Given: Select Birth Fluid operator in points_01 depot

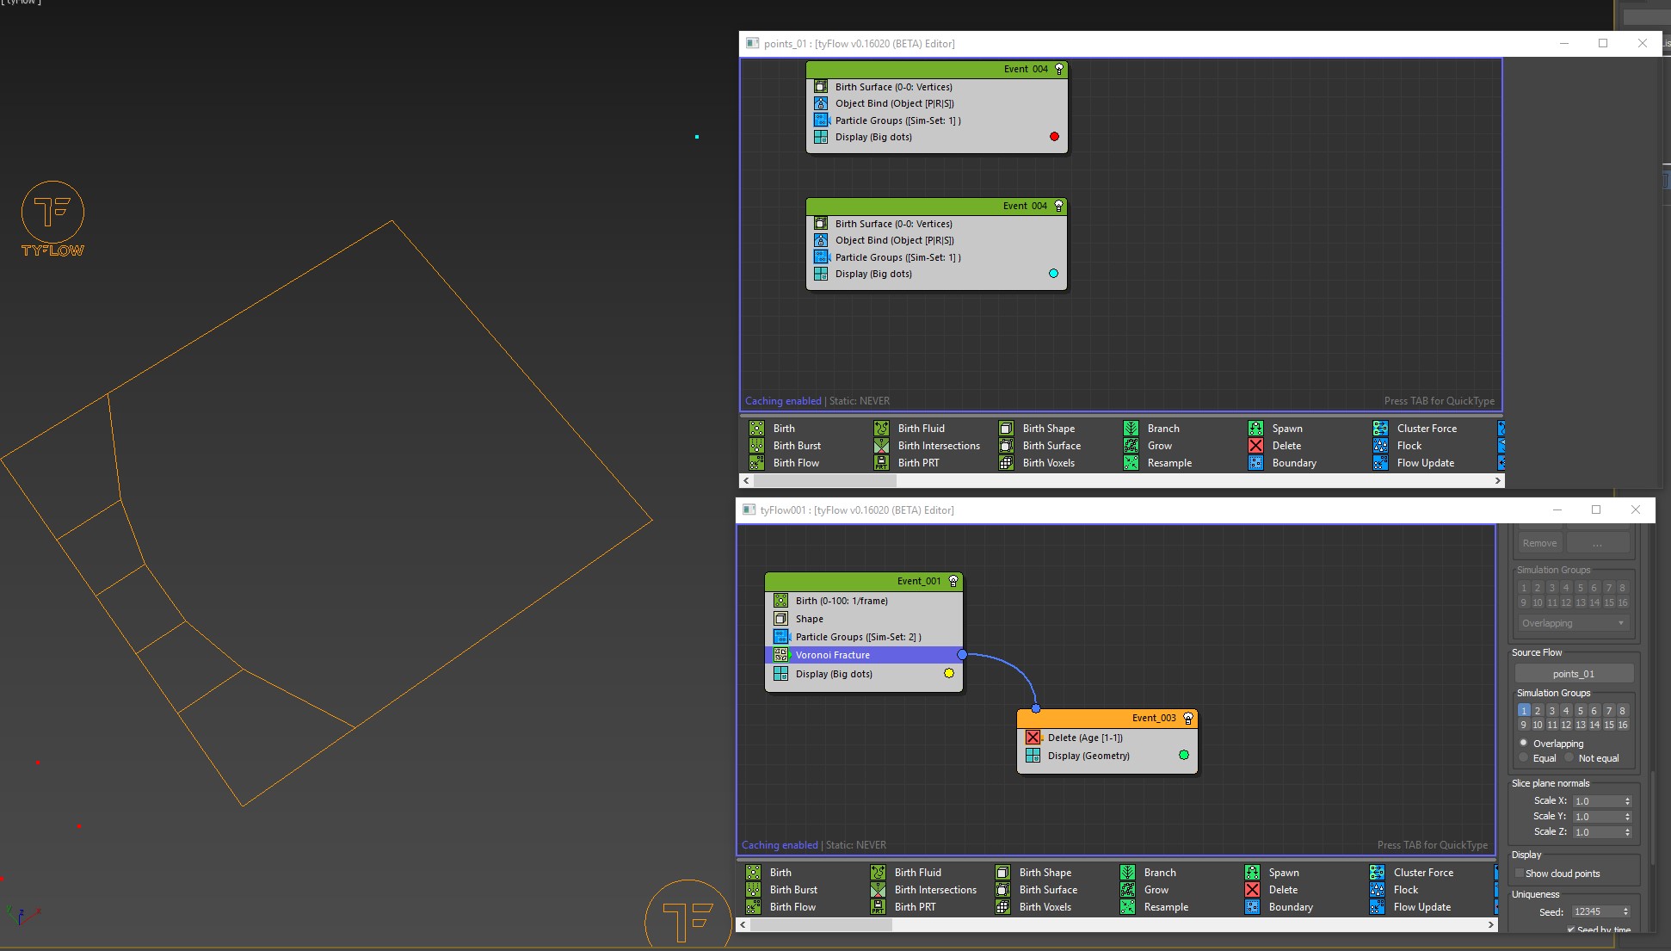Looking at the screenshot, I should click(909, 429).
